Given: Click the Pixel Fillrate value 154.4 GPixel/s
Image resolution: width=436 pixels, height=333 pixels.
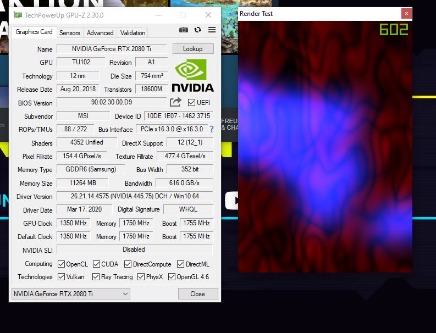Looking at the screenshot, I should pyautogui.click(x=82, y=156).
